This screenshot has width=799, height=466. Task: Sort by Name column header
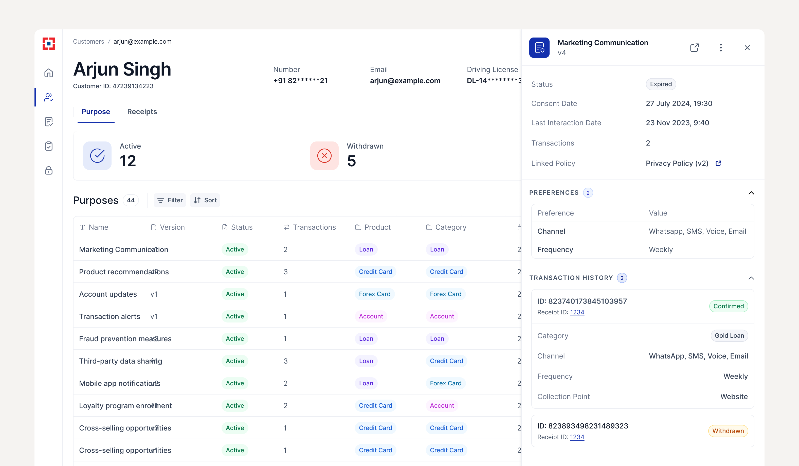coord(94,227)
